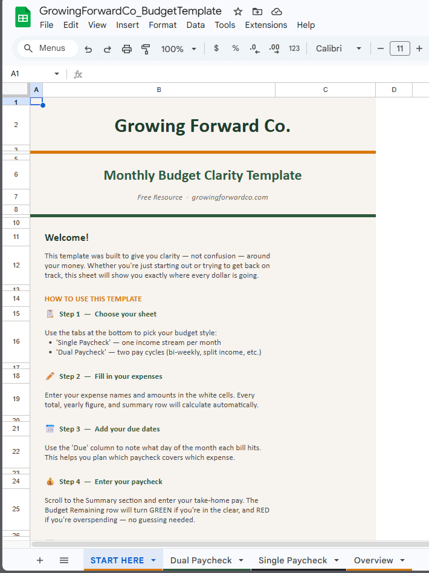The height and width of the screenshot is (573, 429).
Task: Open the zoom 100% dropdown
Action: (x=179, y=48)
